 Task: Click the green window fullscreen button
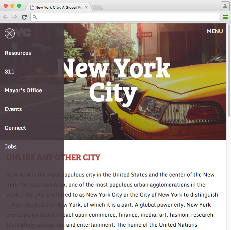tap(19, 6)
